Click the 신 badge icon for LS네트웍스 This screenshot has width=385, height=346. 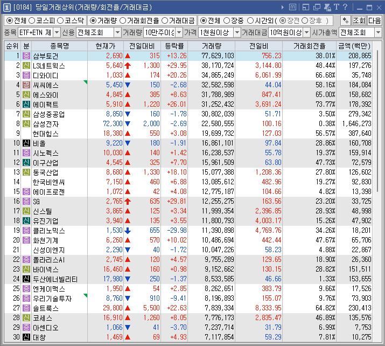(26, 65)
